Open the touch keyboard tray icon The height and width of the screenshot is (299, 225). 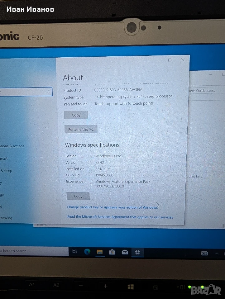click(204, 253)
